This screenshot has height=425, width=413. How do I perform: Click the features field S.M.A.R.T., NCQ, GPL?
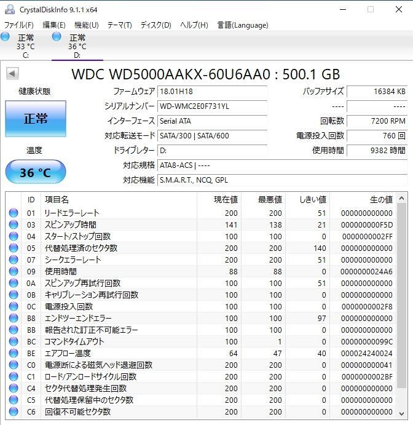click(x=283, y=180)
